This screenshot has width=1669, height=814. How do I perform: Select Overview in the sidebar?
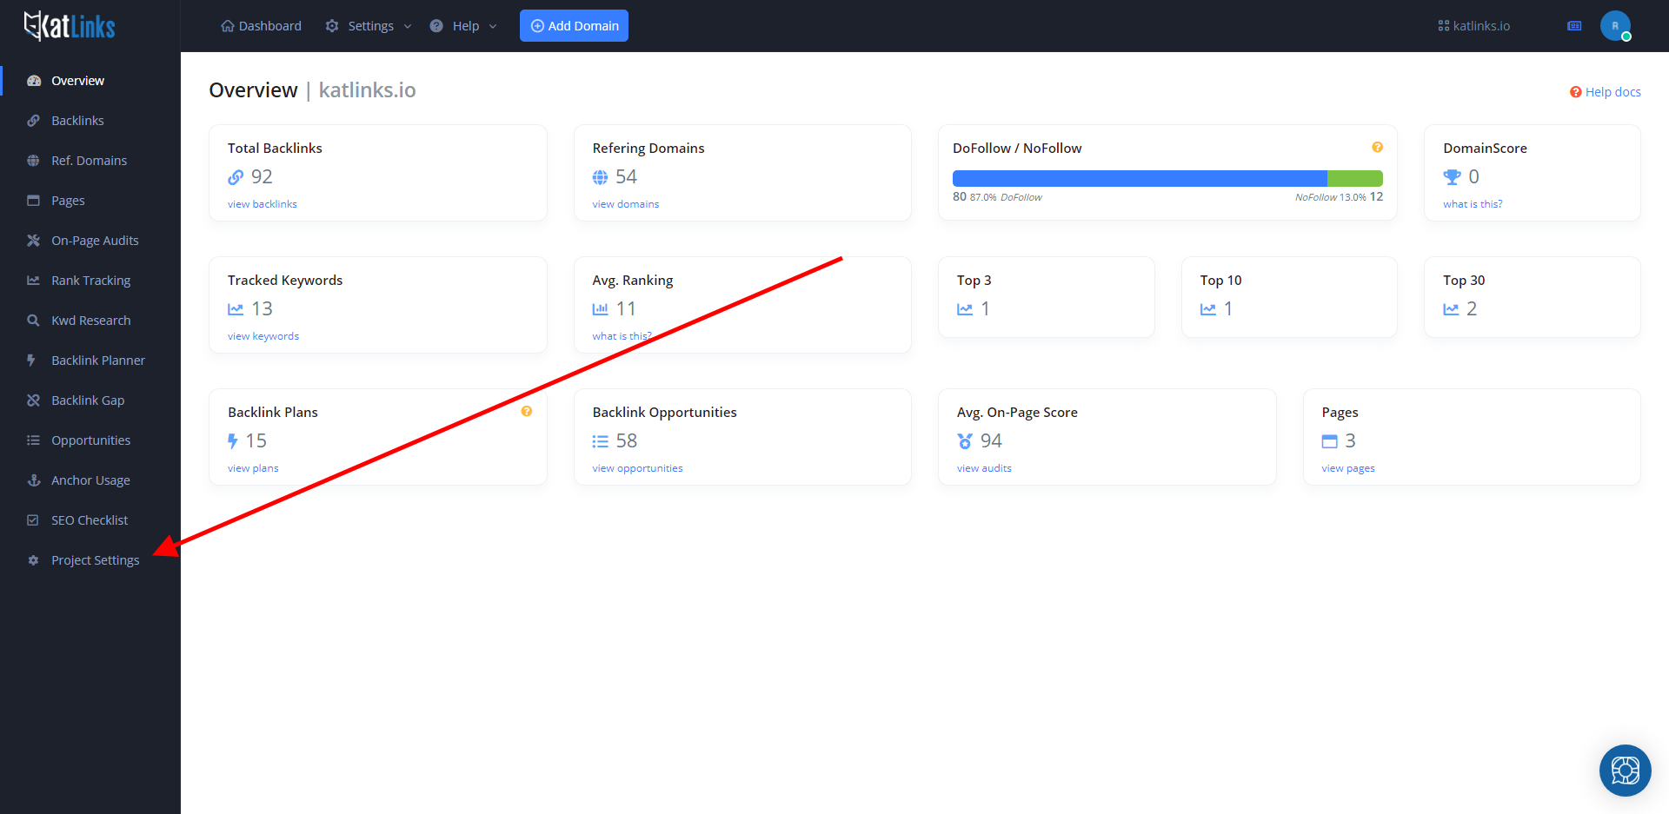pyautogui.click(x=77, y=81)
